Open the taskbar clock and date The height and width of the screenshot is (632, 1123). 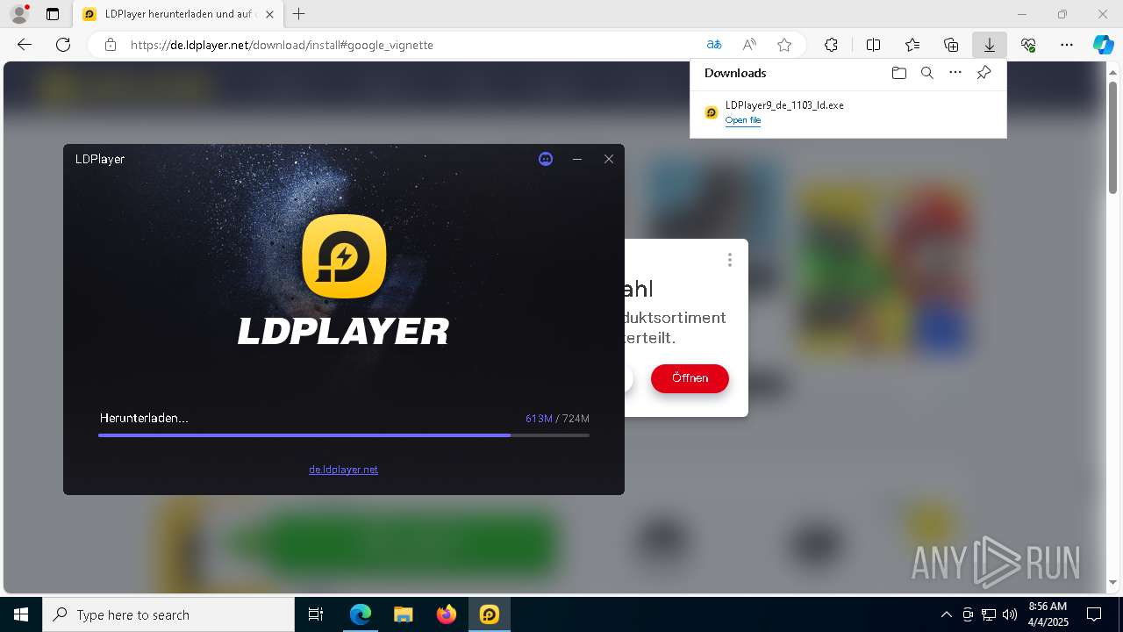1048,614
